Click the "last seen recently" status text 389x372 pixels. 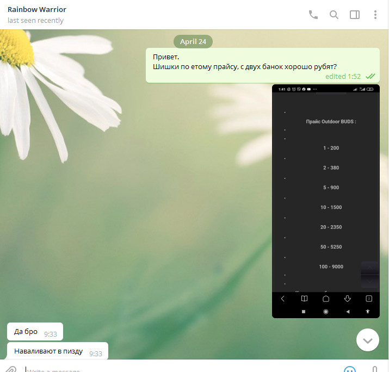point(35,21)
